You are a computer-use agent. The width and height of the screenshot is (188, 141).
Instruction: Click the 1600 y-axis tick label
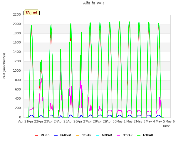click(x=17, y=42)
